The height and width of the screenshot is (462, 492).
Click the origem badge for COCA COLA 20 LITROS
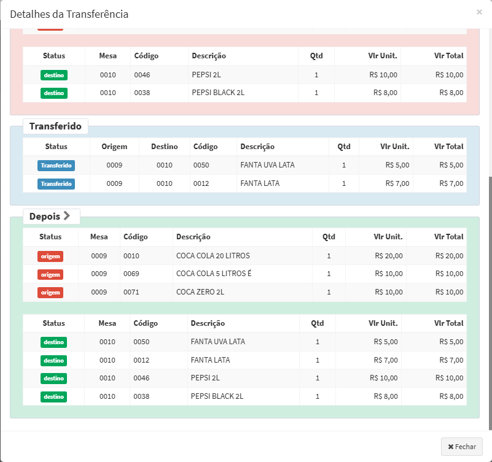point(50,256)
